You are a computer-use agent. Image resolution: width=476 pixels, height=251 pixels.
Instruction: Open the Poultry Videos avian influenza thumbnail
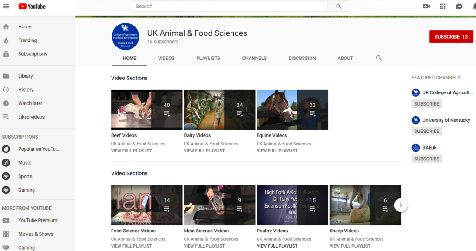pyautogui.click(x=292, y=205)
